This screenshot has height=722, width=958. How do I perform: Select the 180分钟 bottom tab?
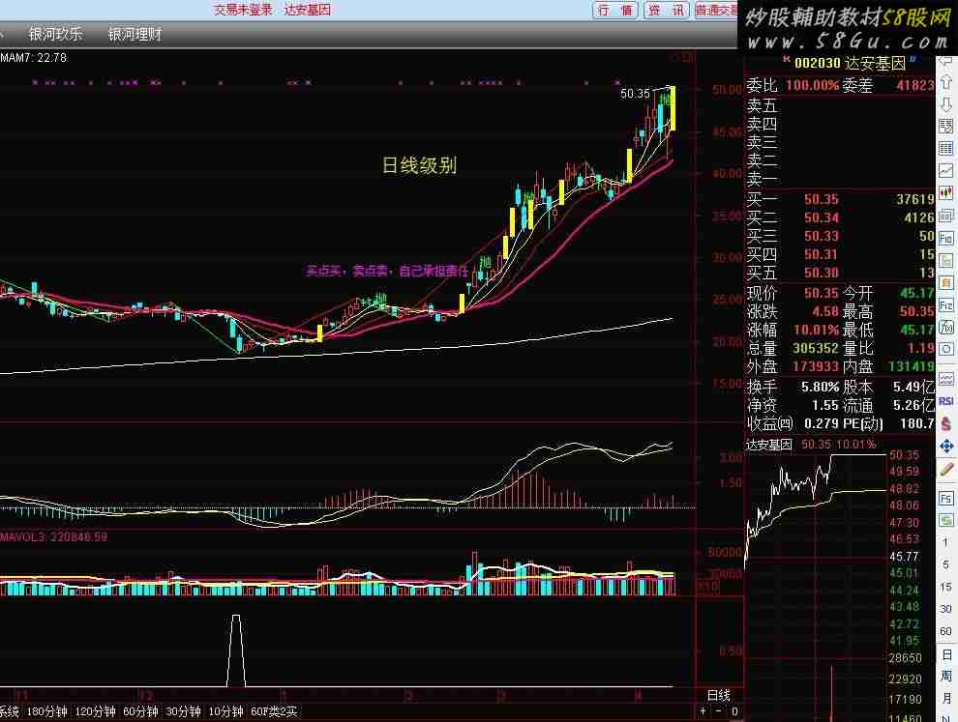pyautogui.click(x=47, y=711)
